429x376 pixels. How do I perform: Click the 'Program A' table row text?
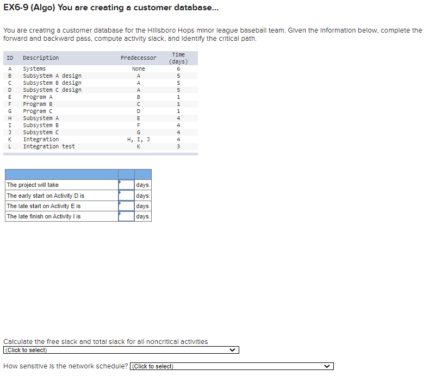coord(38,97)
